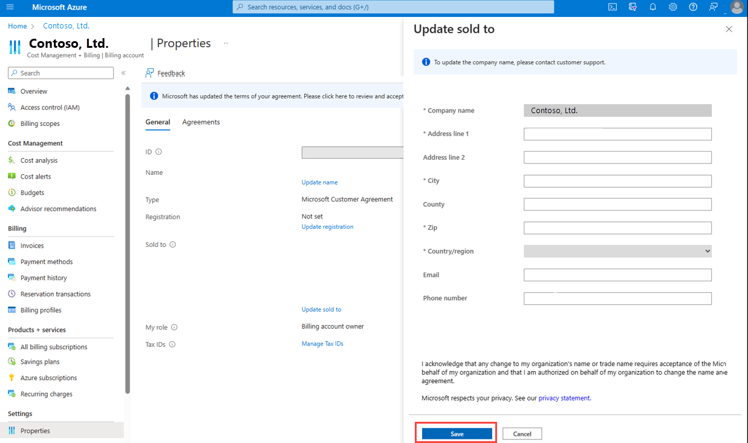This screenshot has height=443, width=748.
Task: Close the Update sold to panel
Action: (x=729, y=29)
